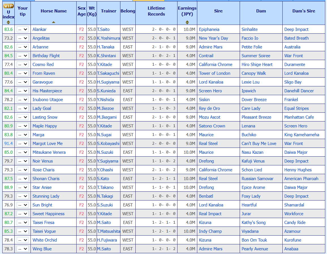The width and height of the screenshot is (327, 254).
Task: Open Your tip dropdown for Alankar
Action: point(23,29)
